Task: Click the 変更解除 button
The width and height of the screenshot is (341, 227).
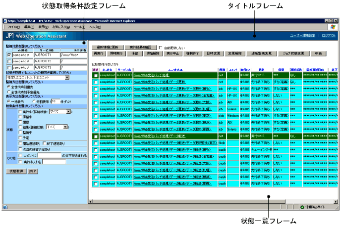Action: [235, 53]
